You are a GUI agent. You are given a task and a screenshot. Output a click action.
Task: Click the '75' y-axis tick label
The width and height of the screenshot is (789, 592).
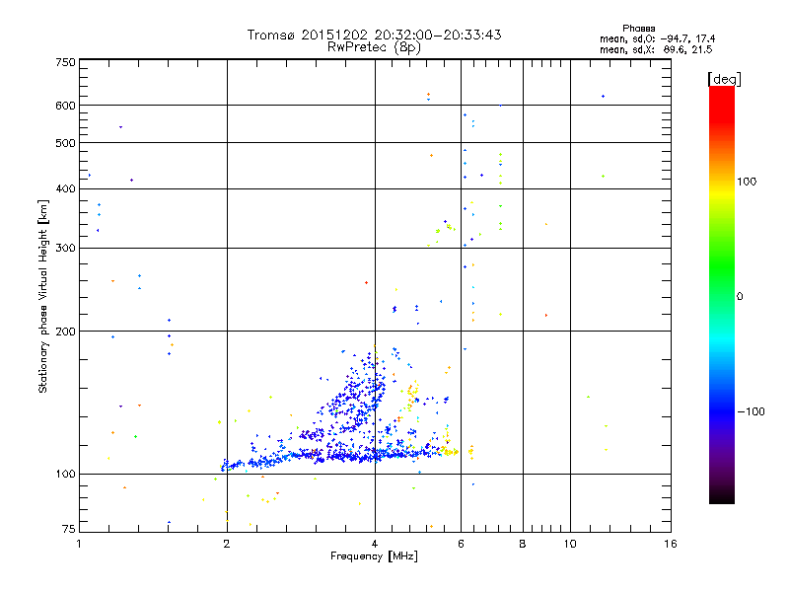pos(69,529)
